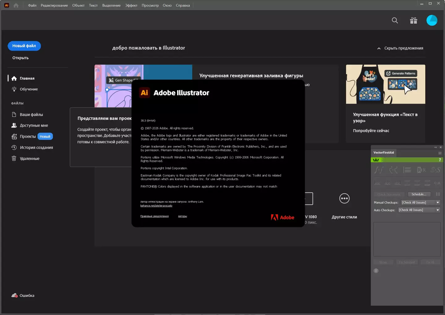Screen dimensions: 445x315
Task: Click the Schedule... button
Action: pyautogui.click(x=419, y=194)
